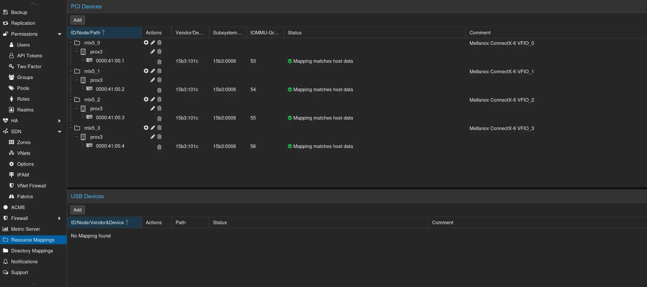Edit the mlx5_1 PCI mapping

pyautogui.click(x=153, y=71)
